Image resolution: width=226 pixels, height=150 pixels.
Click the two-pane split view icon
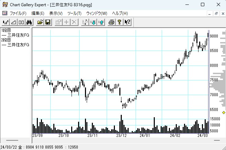(21, 22)
